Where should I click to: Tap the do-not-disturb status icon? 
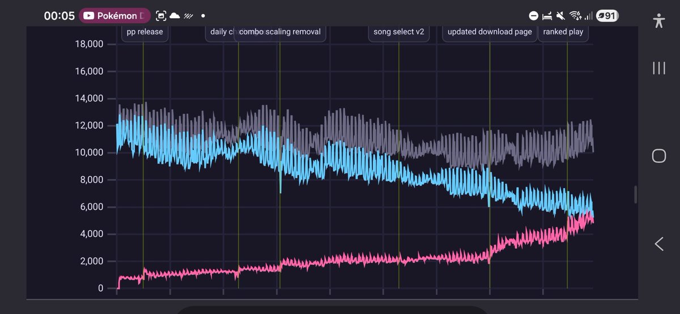(533, 16)
